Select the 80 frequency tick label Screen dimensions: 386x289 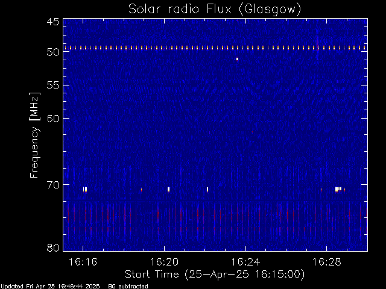pos(53,247)
